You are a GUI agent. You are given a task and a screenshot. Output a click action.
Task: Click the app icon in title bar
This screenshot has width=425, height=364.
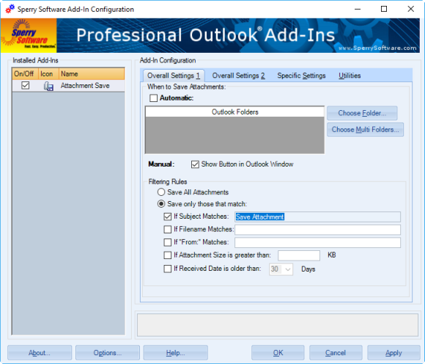point(10,9)
